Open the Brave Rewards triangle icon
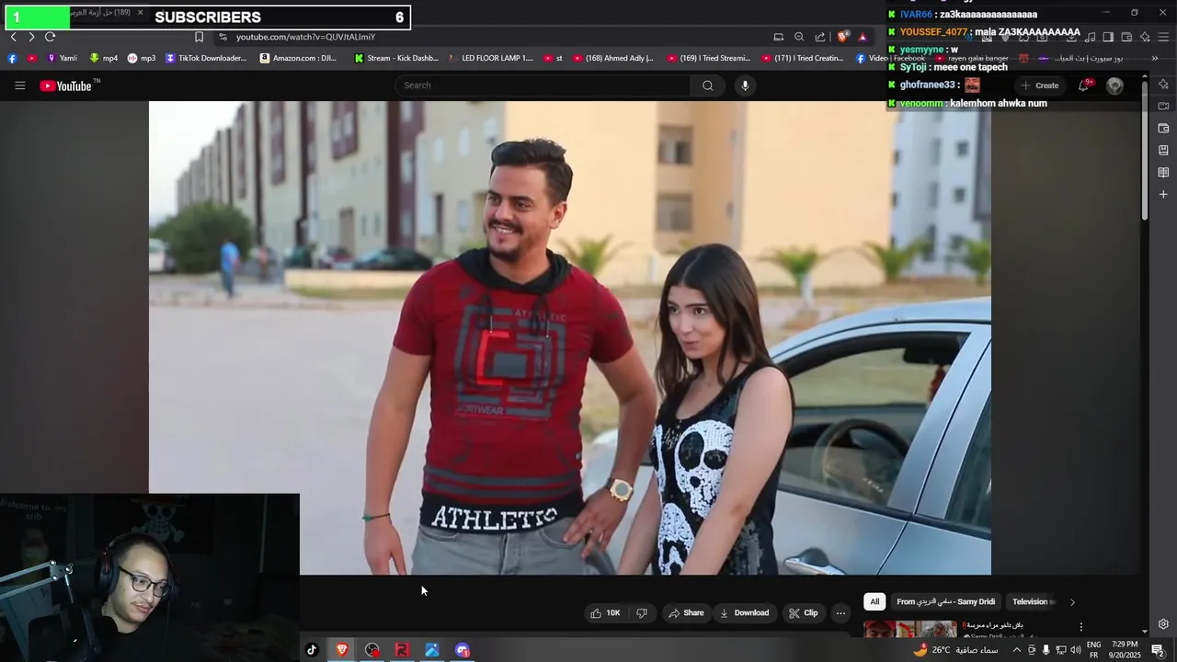The height and width of the screenshot is (662, 1177). [x=863, y=37]
